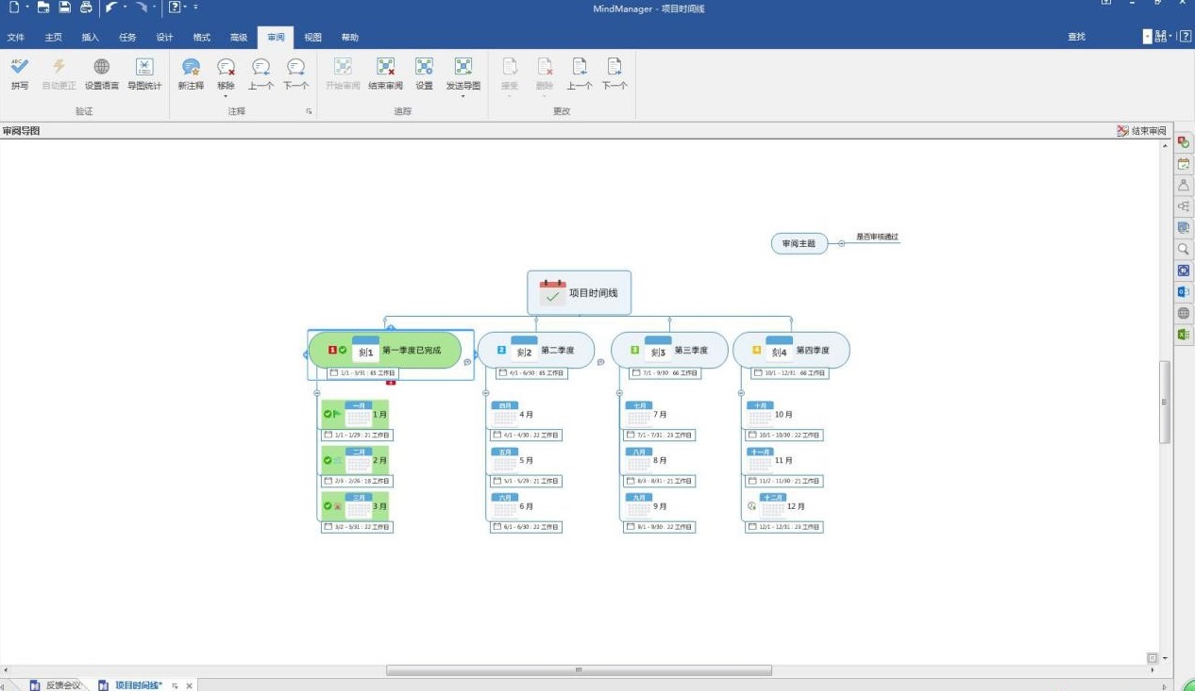Switch to the 视图 ribbon tab
The width and height of the screenshot is (1195, 691).
click(x=312, y=38)
